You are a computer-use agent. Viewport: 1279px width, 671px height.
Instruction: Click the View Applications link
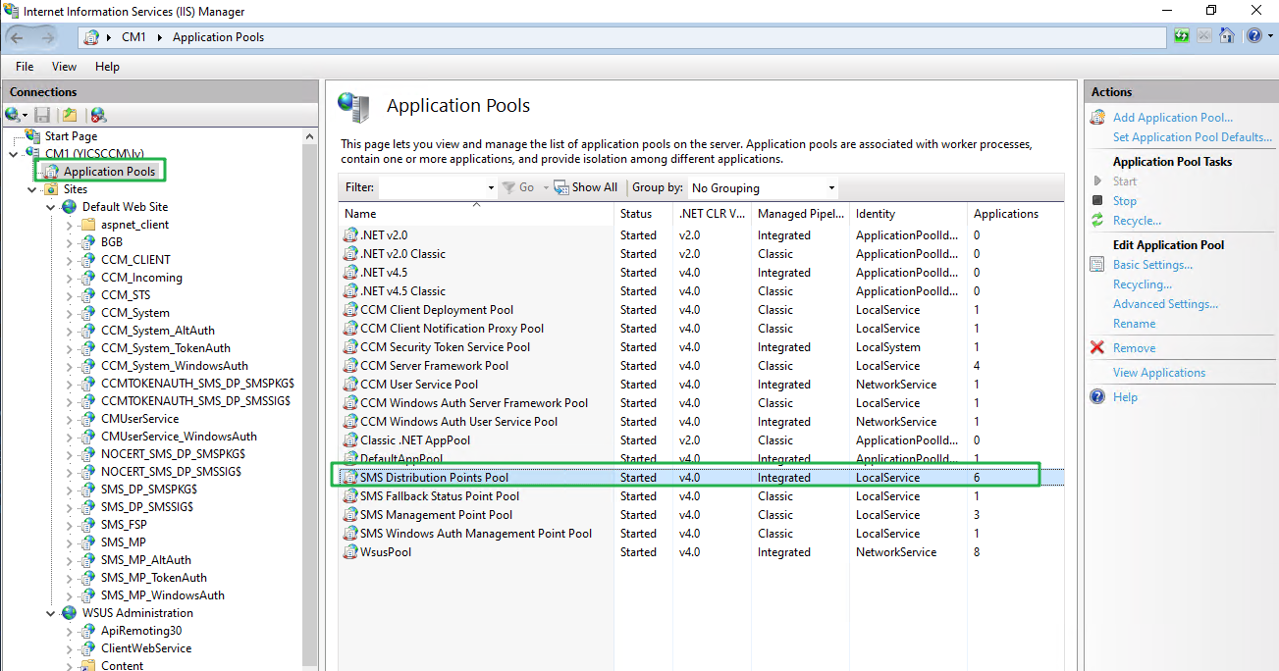coord(1158,373)
